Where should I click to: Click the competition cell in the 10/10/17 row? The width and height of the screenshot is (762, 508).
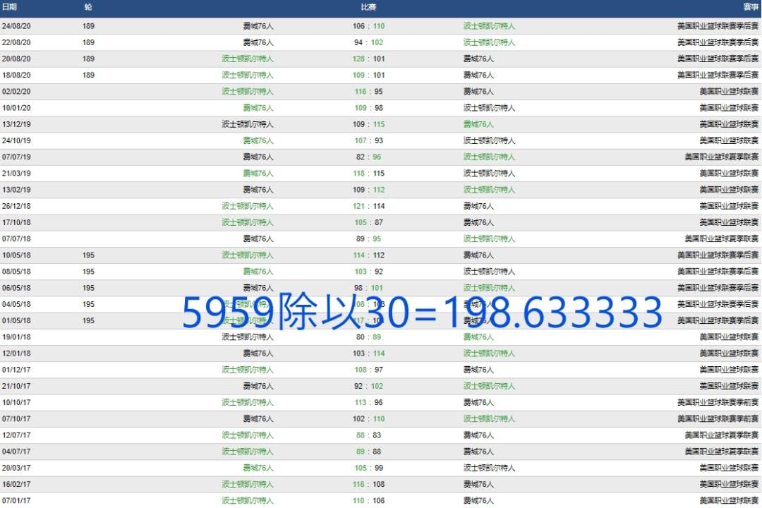(718, 402)
